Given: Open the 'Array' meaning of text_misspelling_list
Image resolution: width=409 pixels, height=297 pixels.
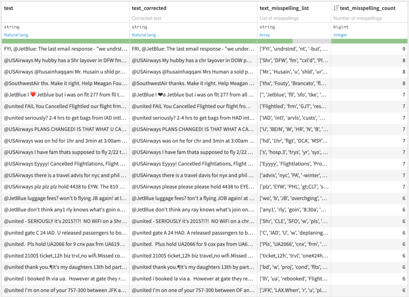Looking at the screenshot, I should point(264,35).
